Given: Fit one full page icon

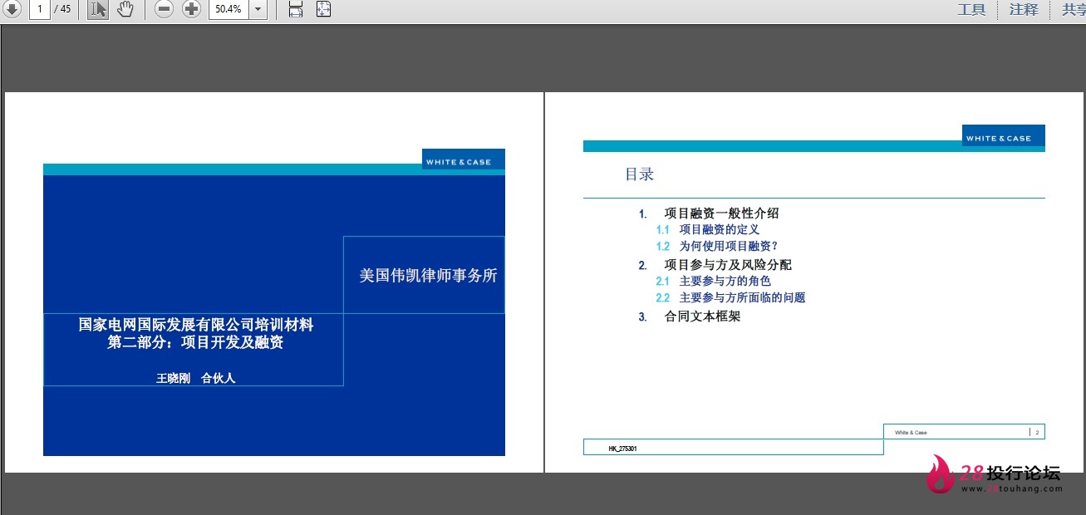Looking at the screenshot, I should tap(324, 9).
